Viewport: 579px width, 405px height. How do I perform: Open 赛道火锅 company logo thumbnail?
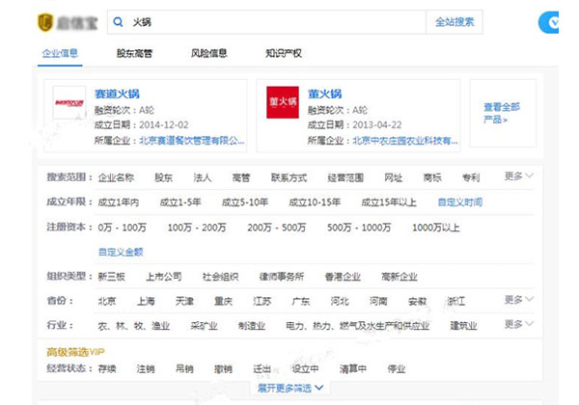click(69, 102)
